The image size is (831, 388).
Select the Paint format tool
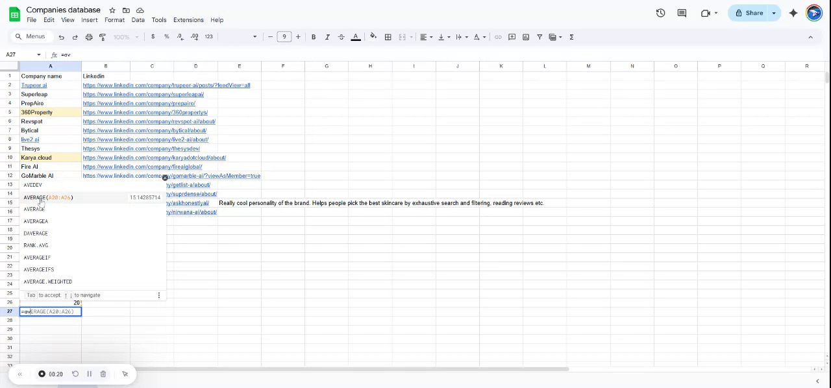click(x=103, y=37)
